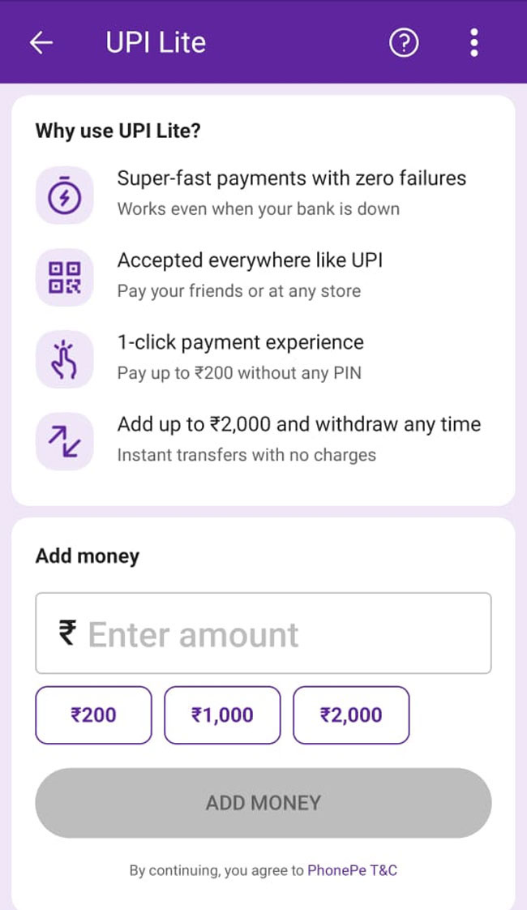The image size is (527, 910).
Task: Tap the transfer arrows icon
Action: point(64,441)
